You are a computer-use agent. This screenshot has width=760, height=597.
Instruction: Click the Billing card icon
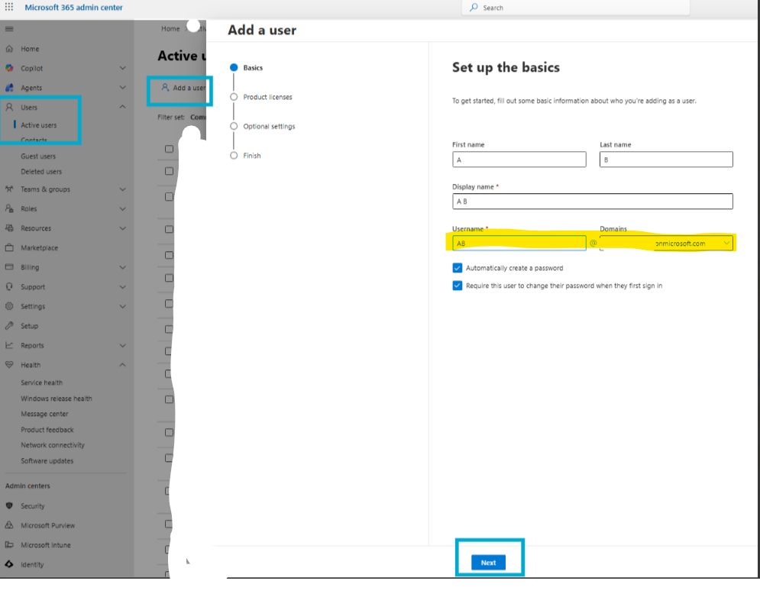[9, 267]
